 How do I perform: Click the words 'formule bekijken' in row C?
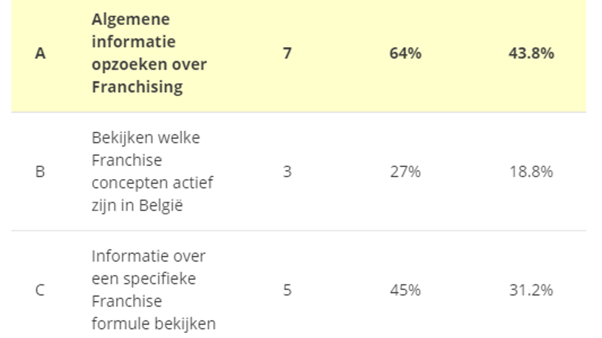[153, 324]
